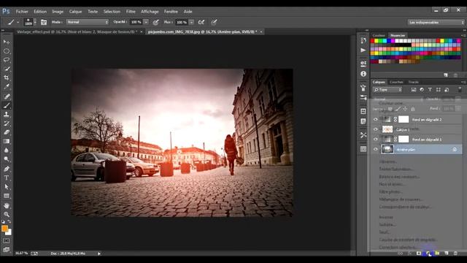Image resolution: width=467 pixels, height=263 pixels.
Task: Close the picjumbo.com_IMG_7838.jpg tab
Action: coord(261,31)
